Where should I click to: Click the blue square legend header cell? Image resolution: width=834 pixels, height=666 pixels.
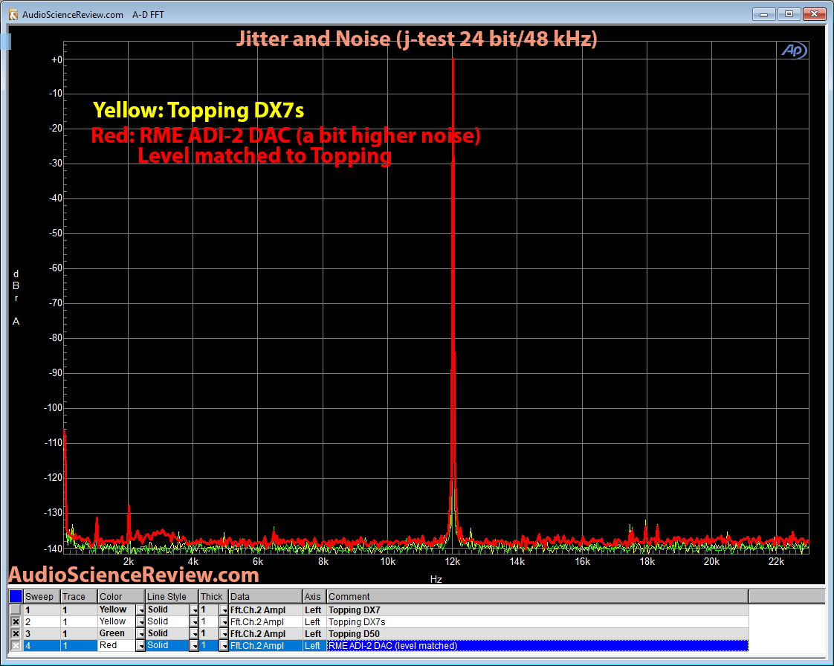coord(16,596)
